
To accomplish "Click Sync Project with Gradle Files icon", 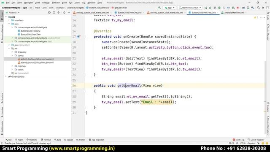I will (x=243, y=8).
